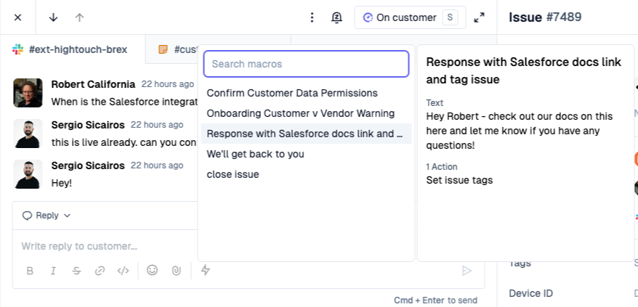This screenshot has height=307, width=638.
Task: Insert code block in reply
Action: click(x=124, y=271)
